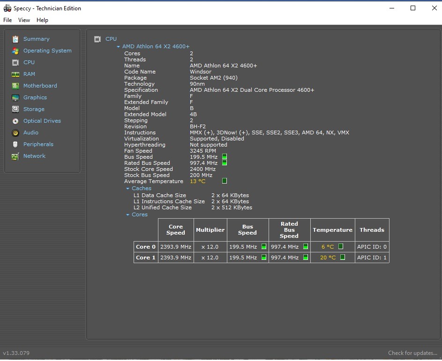This screenshot has width=442, height=361.
Task: Open the Network section
Action: (x=34, y=156)
